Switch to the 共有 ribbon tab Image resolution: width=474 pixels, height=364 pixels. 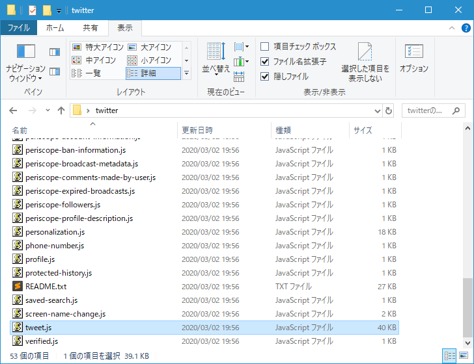[x=90, y=28]
